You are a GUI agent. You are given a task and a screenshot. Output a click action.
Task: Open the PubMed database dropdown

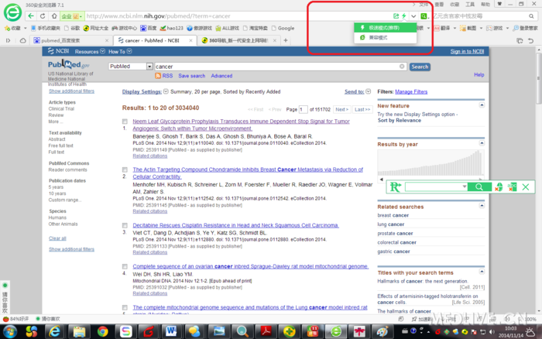[x=149, y=67]
